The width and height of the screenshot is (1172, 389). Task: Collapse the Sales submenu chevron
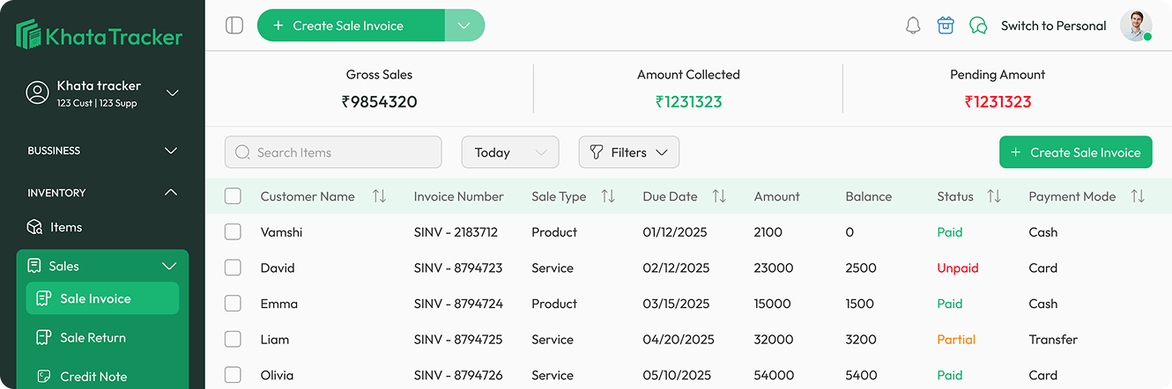coord(169,266)
